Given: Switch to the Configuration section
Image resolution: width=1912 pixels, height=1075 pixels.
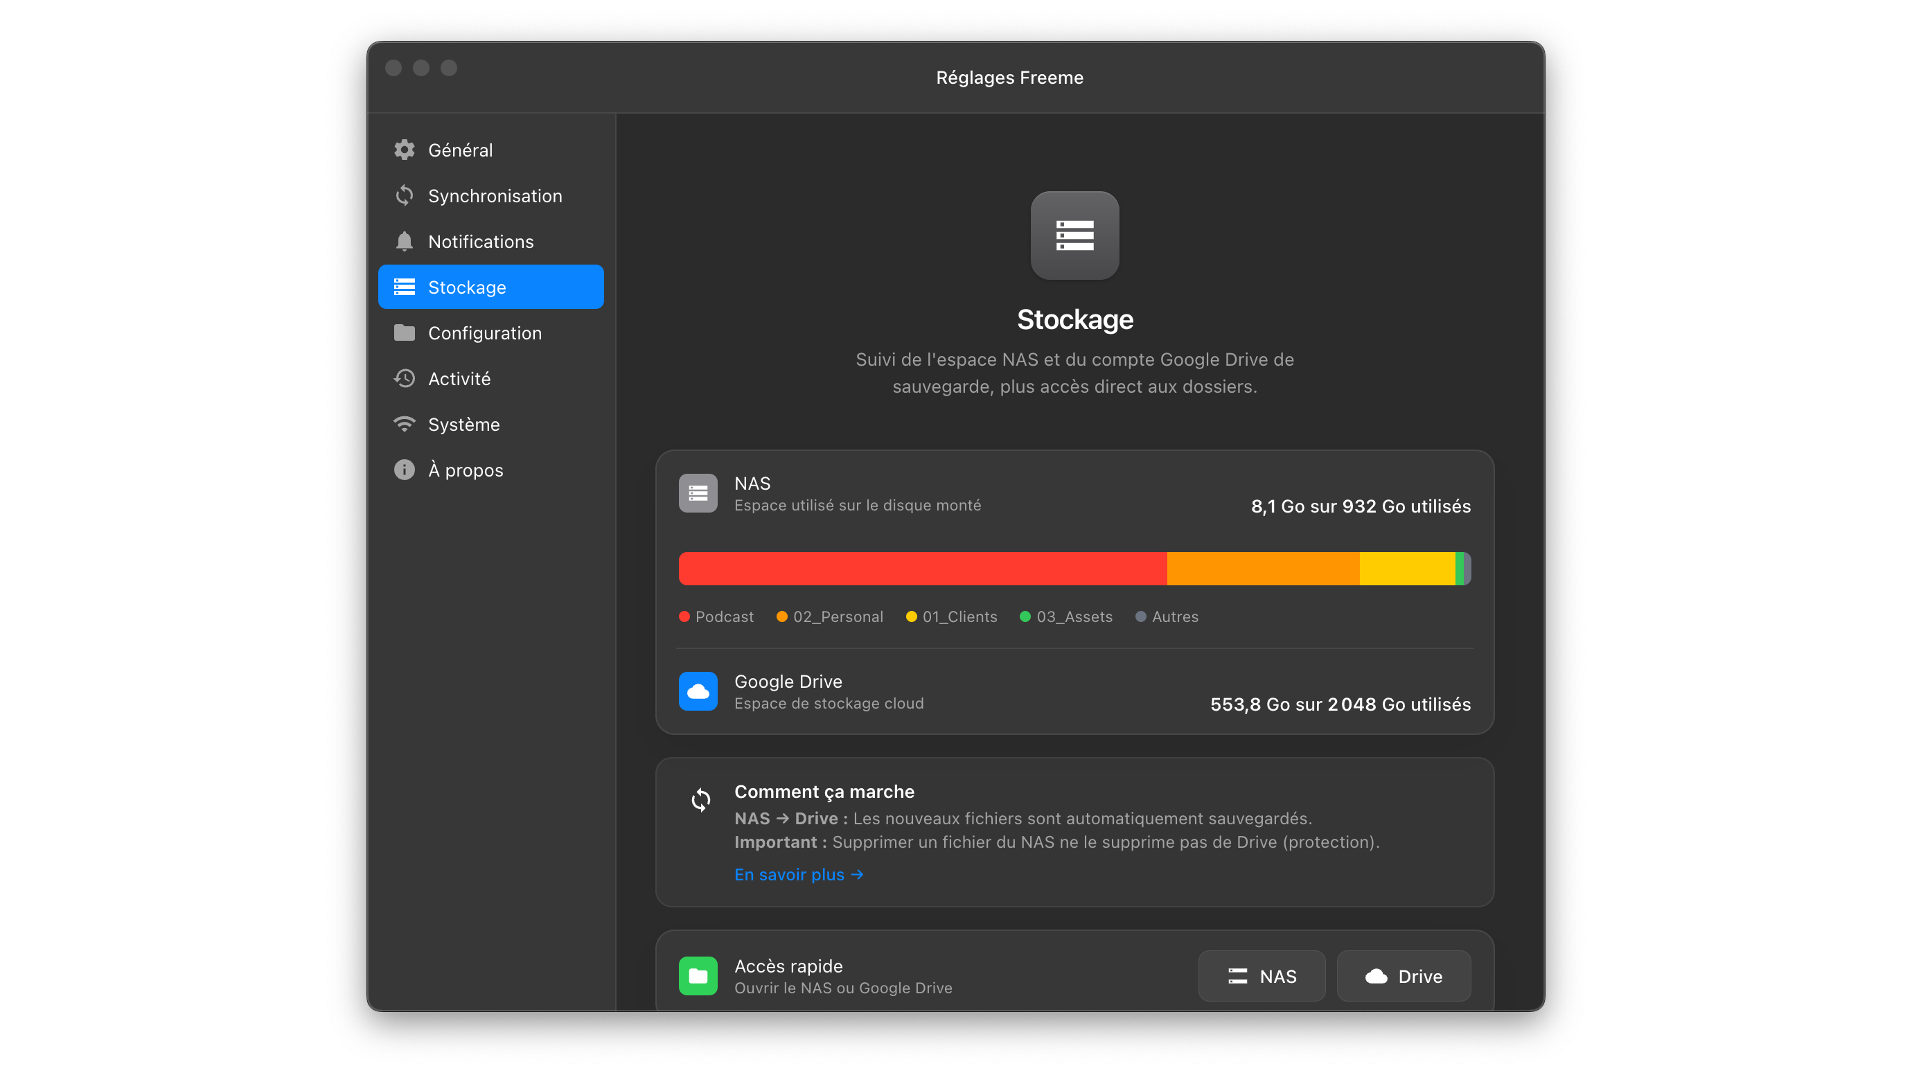Looking at the screenshot, I should click(490, 332).
